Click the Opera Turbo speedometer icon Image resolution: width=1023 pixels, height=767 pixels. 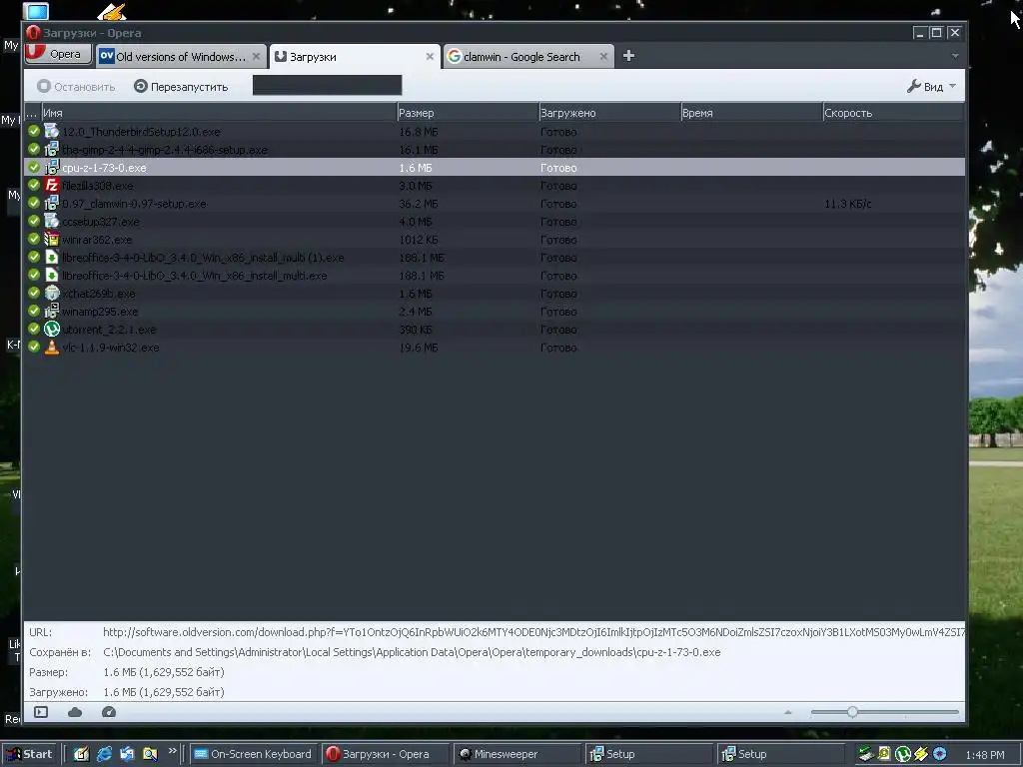109,712
